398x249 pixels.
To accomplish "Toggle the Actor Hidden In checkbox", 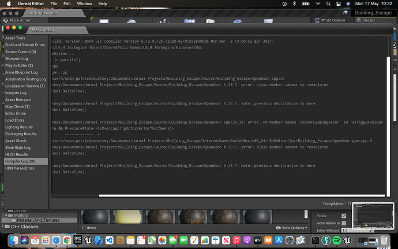I will point(344,223).
